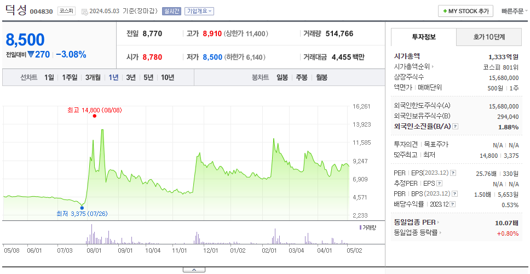Switch to the 투자정보 tab
This screenshot has height=274, width=530.
(424, 37)
